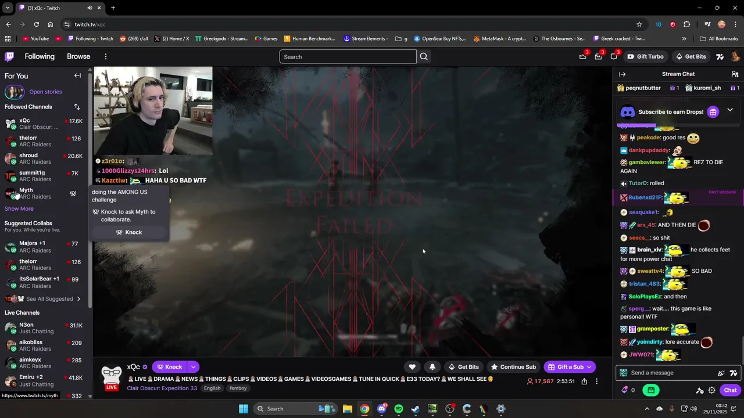The width and height of the screenshot is (744, 418).
Task: Open the chat community users icon
Action: click(735, 74)
